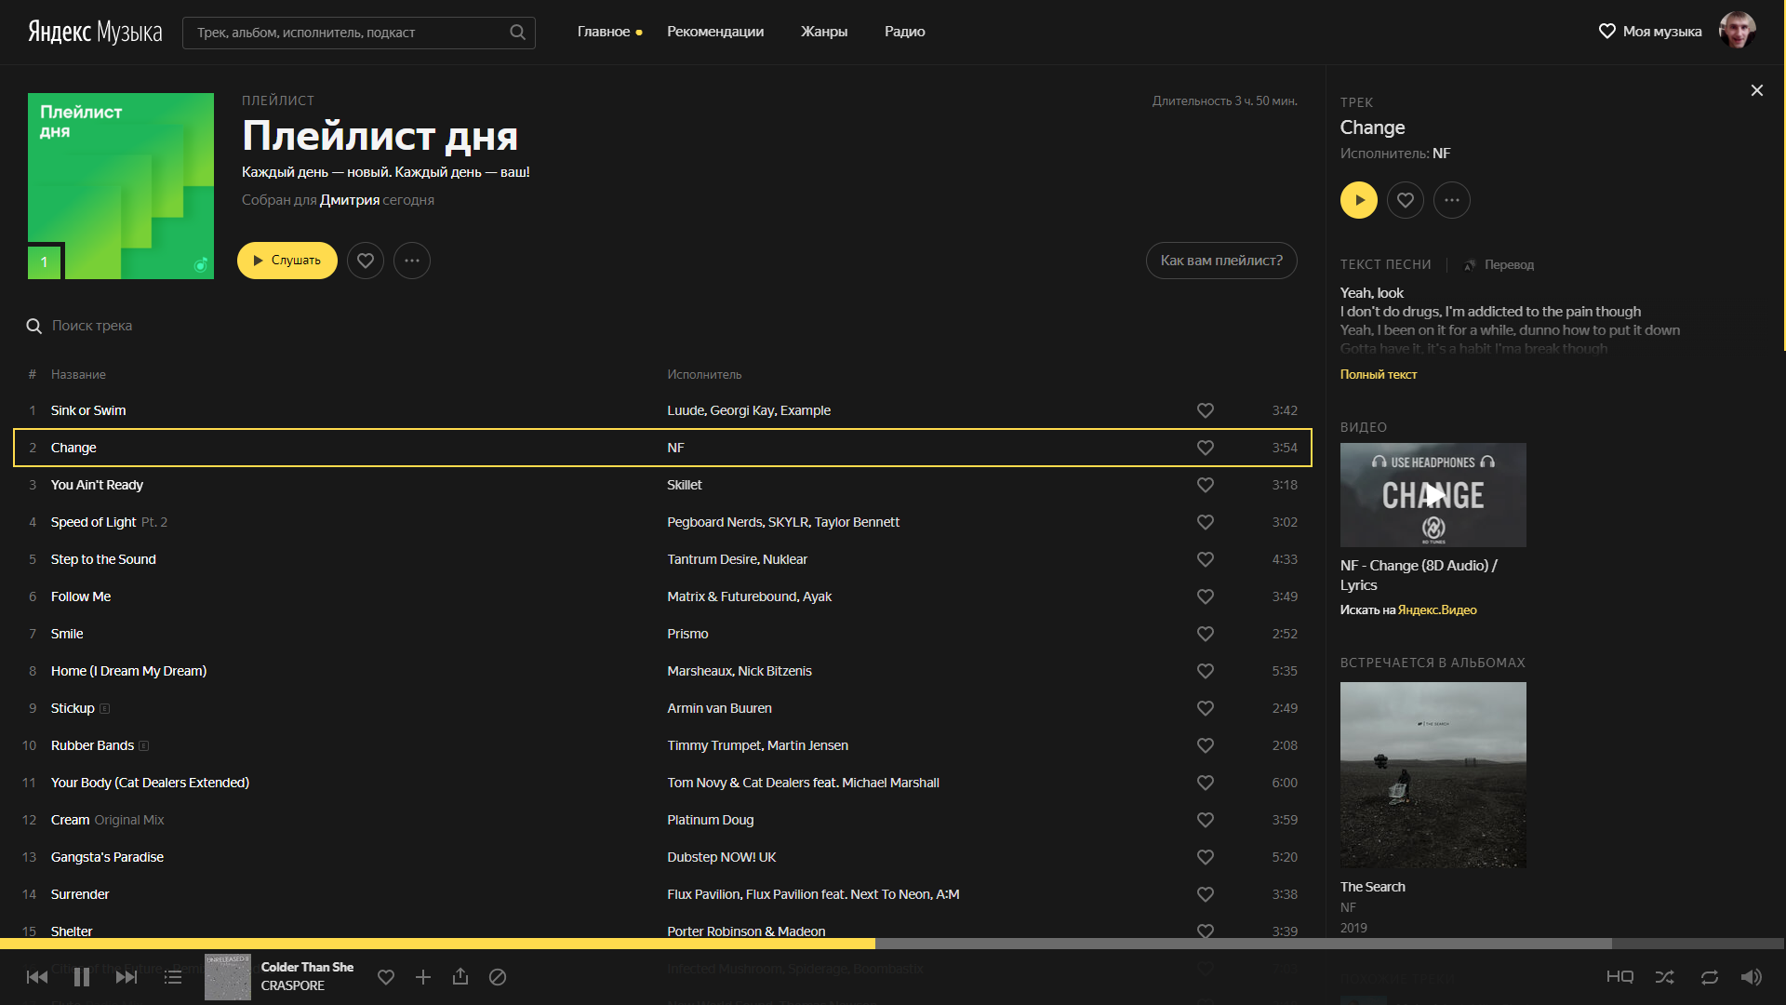Viewport: 1786px width, 1005px height.
Task: Open artist Dubstep NOW! UK
Action: [x=721, y=857]
